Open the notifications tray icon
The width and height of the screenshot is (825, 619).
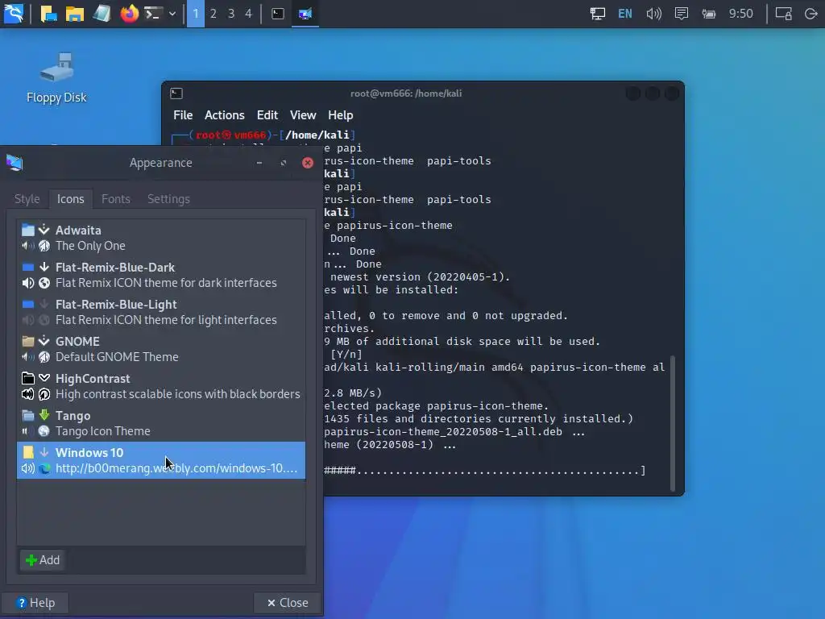point(682,14)
